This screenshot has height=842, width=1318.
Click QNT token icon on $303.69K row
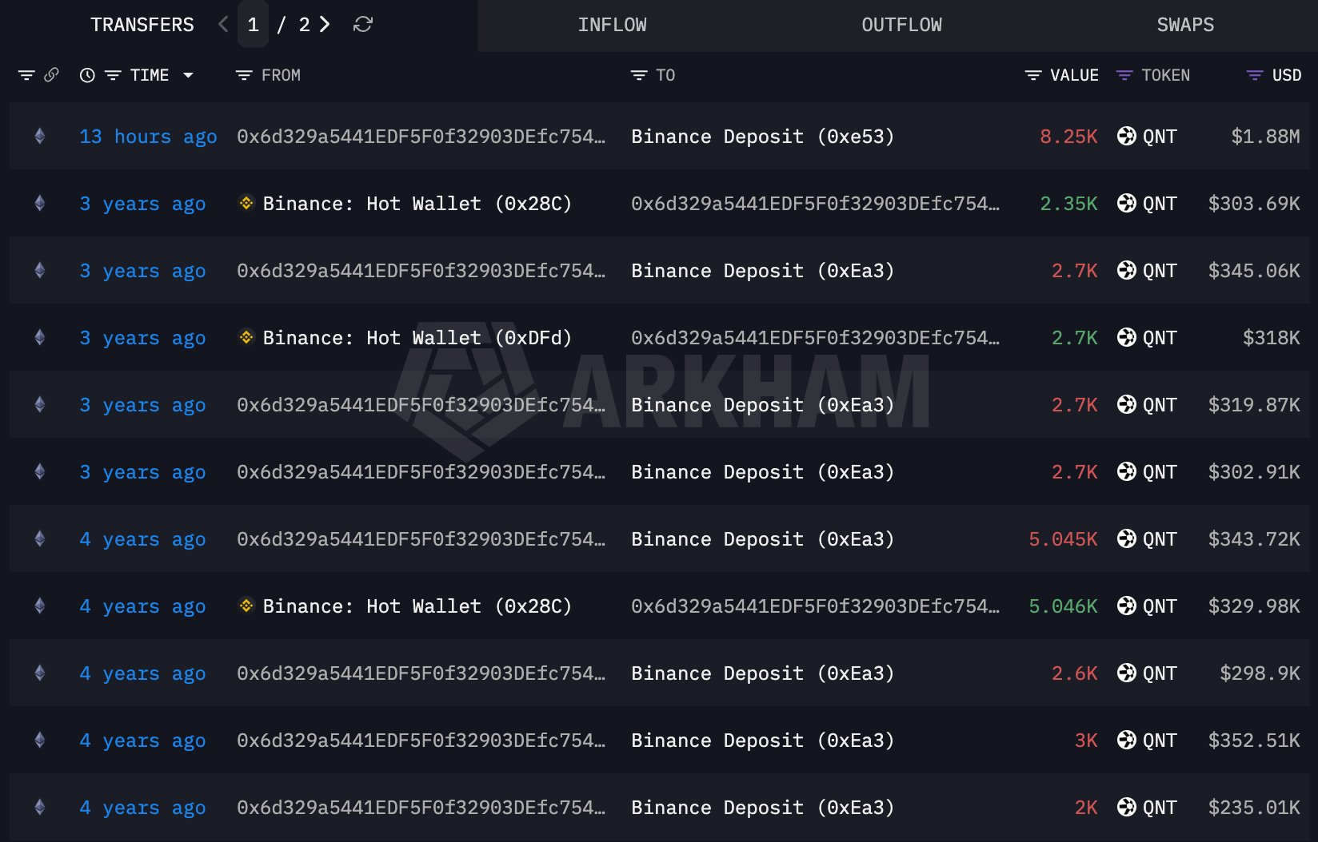[1127, 204]
